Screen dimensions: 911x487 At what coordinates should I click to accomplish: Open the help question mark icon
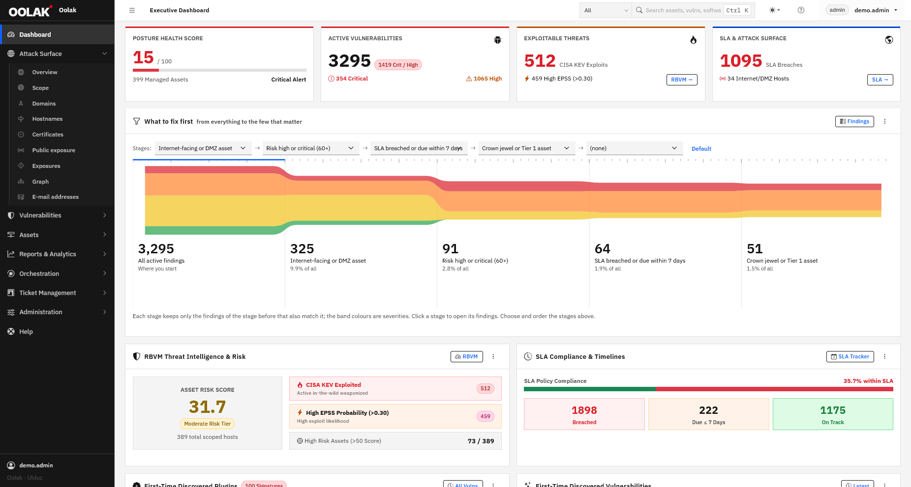tap(801, 10)
